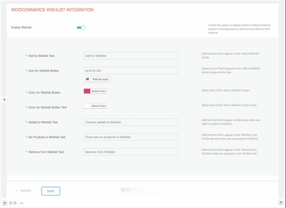Screen dimensions: 286x208
Task: Close the slideshow viewer
Action: pos(281,203)
